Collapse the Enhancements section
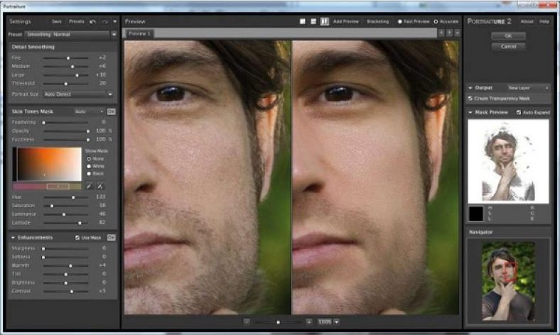 [x=14, y=238]
